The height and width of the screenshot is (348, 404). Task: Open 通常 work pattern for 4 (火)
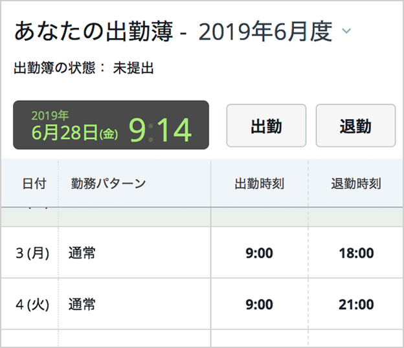(82, 304)
